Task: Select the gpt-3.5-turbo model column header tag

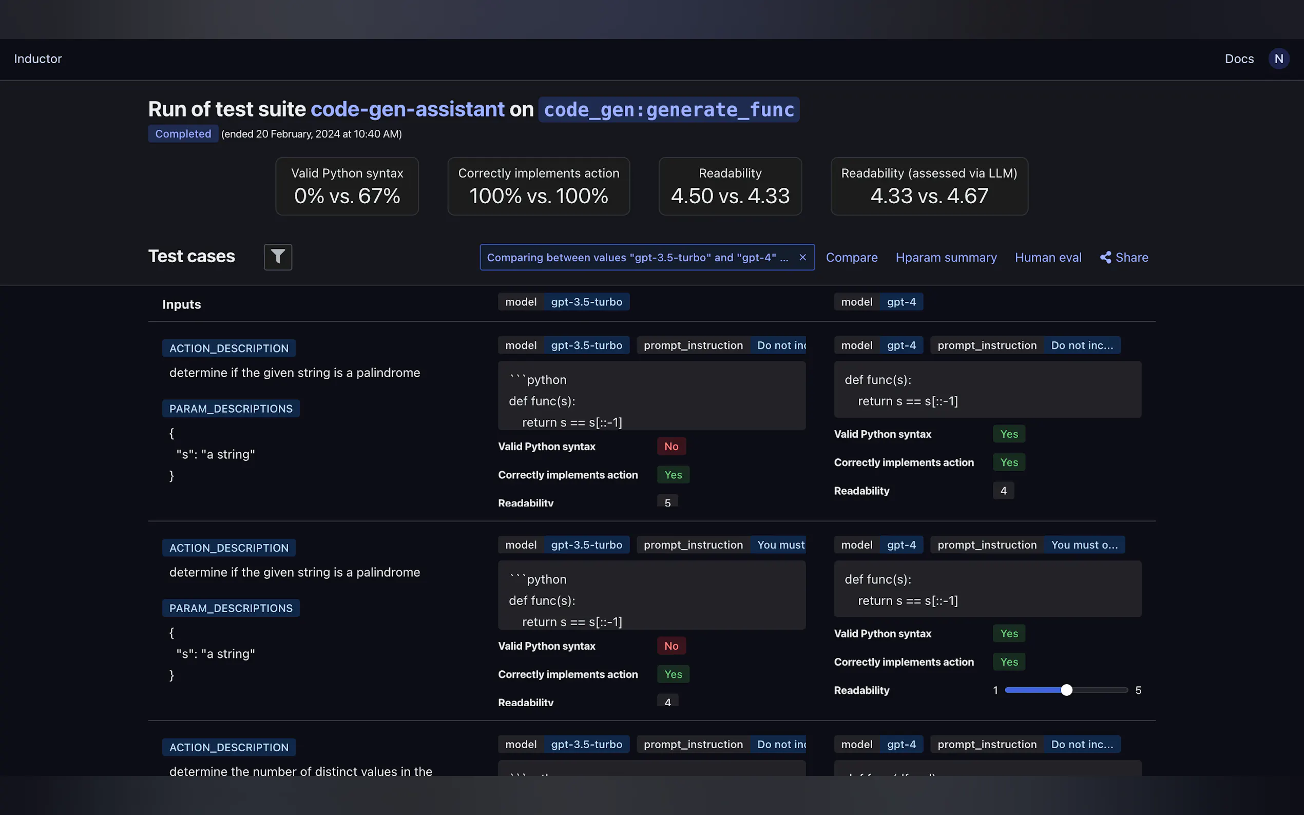Action: (x=586, y=302)
